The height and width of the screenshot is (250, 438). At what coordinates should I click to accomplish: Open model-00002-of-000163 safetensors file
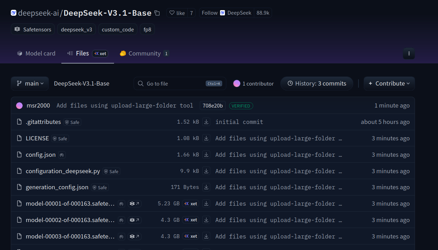[x=70, y=220]
